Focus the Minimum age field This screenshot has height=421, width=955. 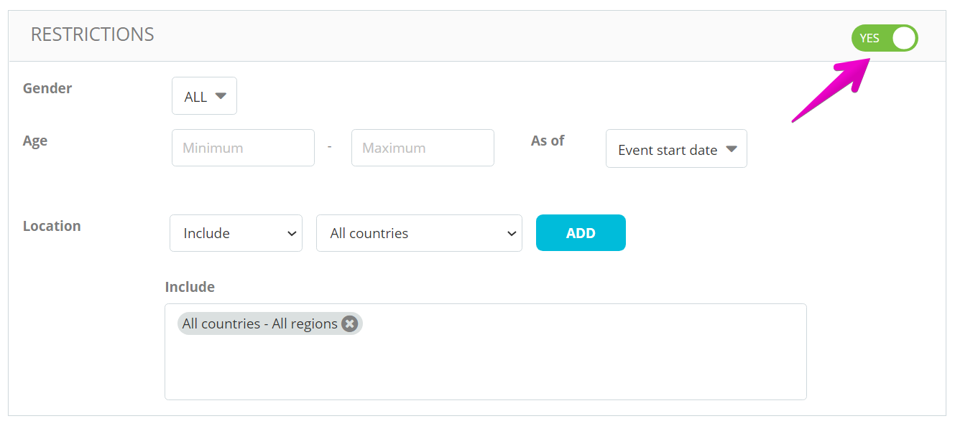click(243, 148)
